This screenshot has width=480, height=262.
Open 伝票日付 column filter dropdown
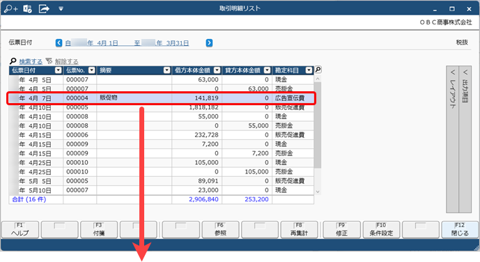[58, 70]
